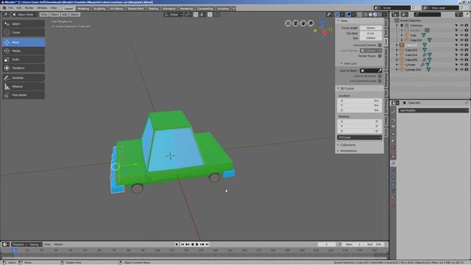Click the blue Z axis on navigation gizmo

[322, 23]
